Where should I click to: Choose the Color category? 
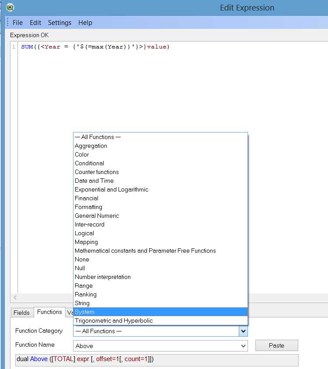click(x=161, y=154)
